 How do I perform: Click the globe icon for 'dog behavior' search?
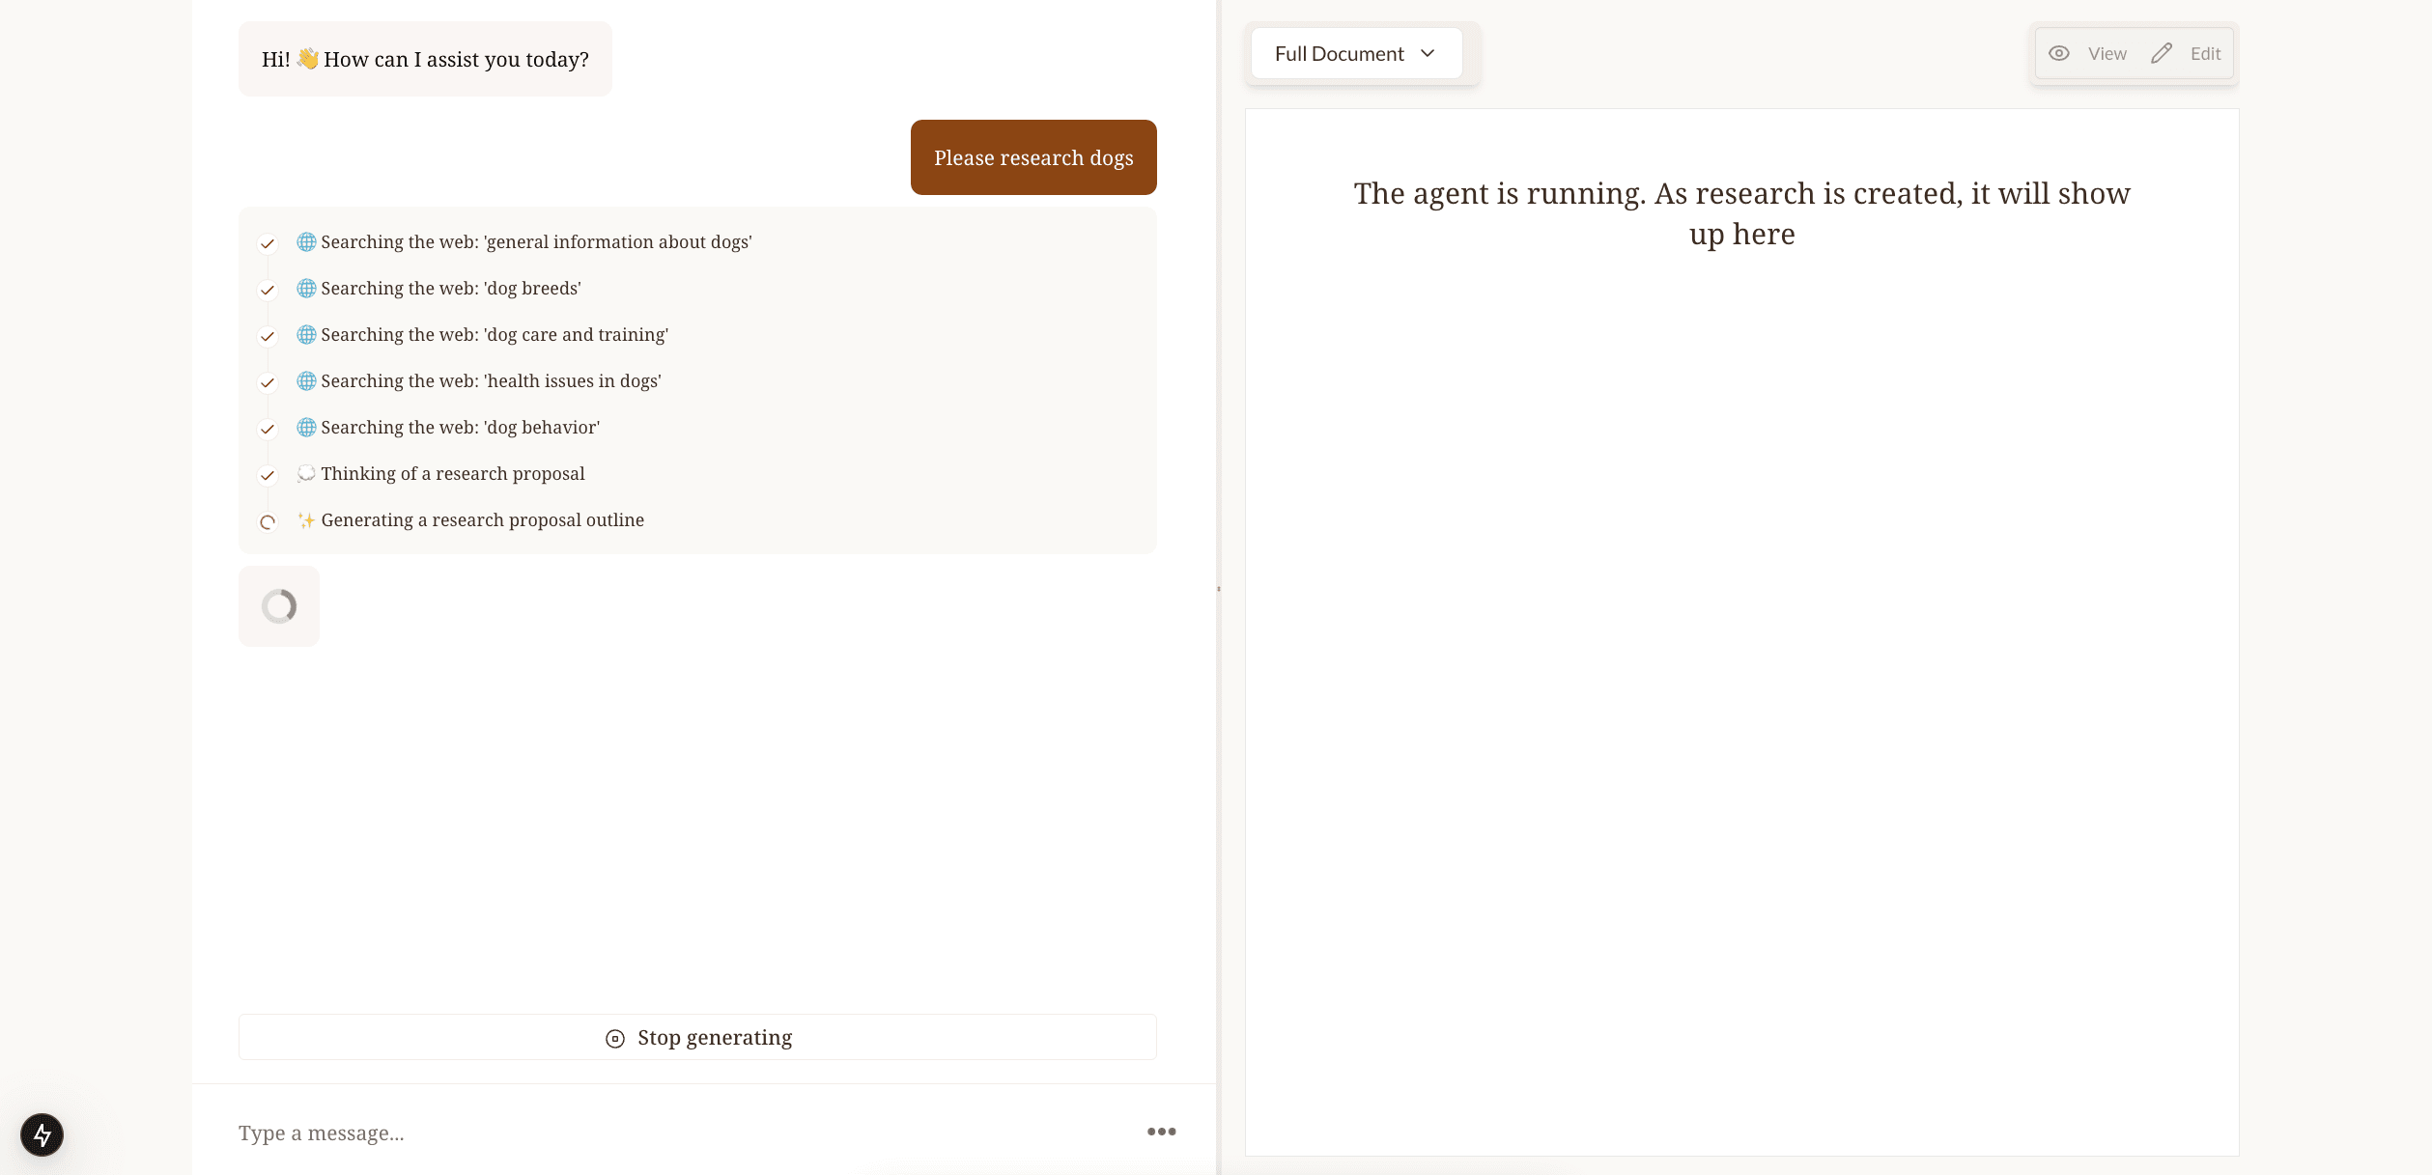pyautogui.click(x=306, y=427)
